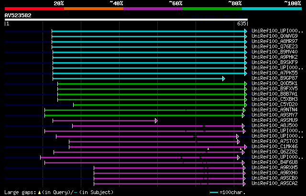Click the cyan ~100% identity legend segment
The image size is (306, 196).
[272, 9]
